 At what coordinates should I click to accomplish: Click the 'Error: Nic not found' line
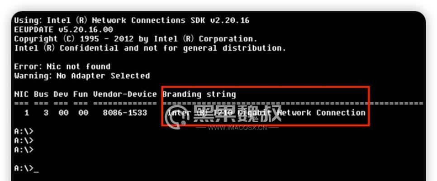click(62, 67)
